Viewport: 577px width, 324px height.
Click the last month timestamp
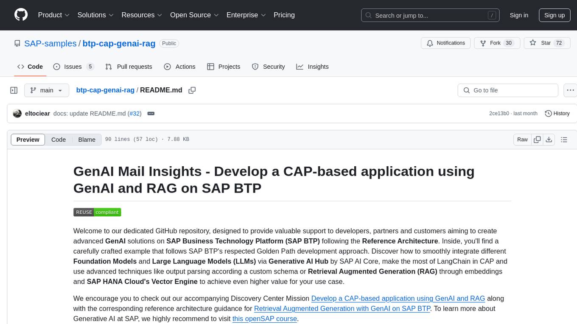[x=526, y=114]
